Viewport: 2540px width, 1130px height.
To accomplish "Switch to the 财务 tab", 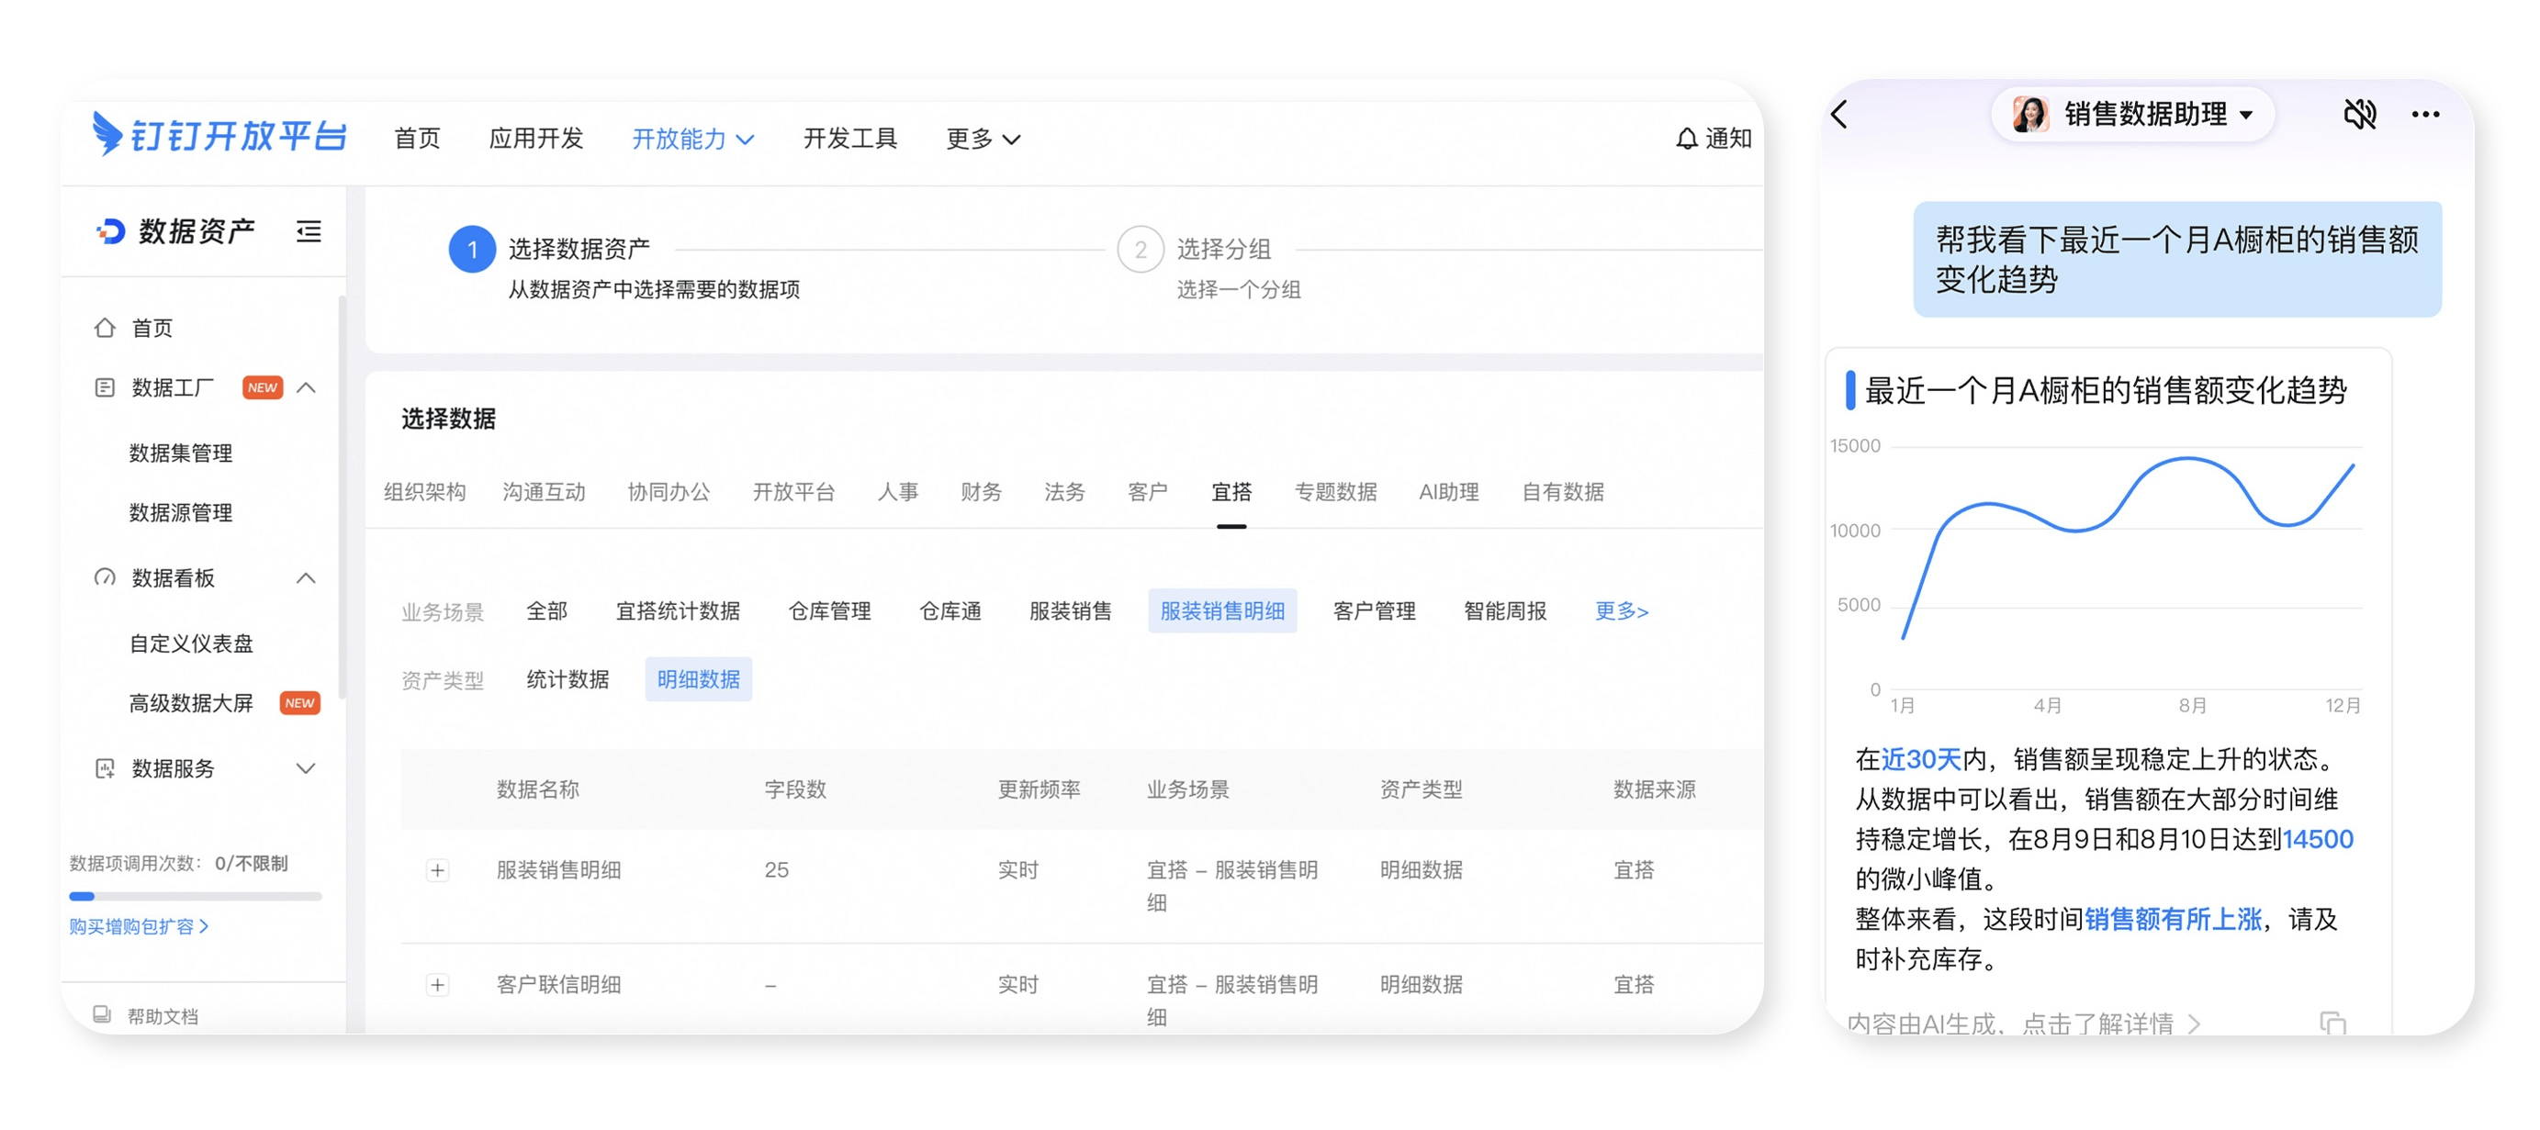I will tap(981, 492).
